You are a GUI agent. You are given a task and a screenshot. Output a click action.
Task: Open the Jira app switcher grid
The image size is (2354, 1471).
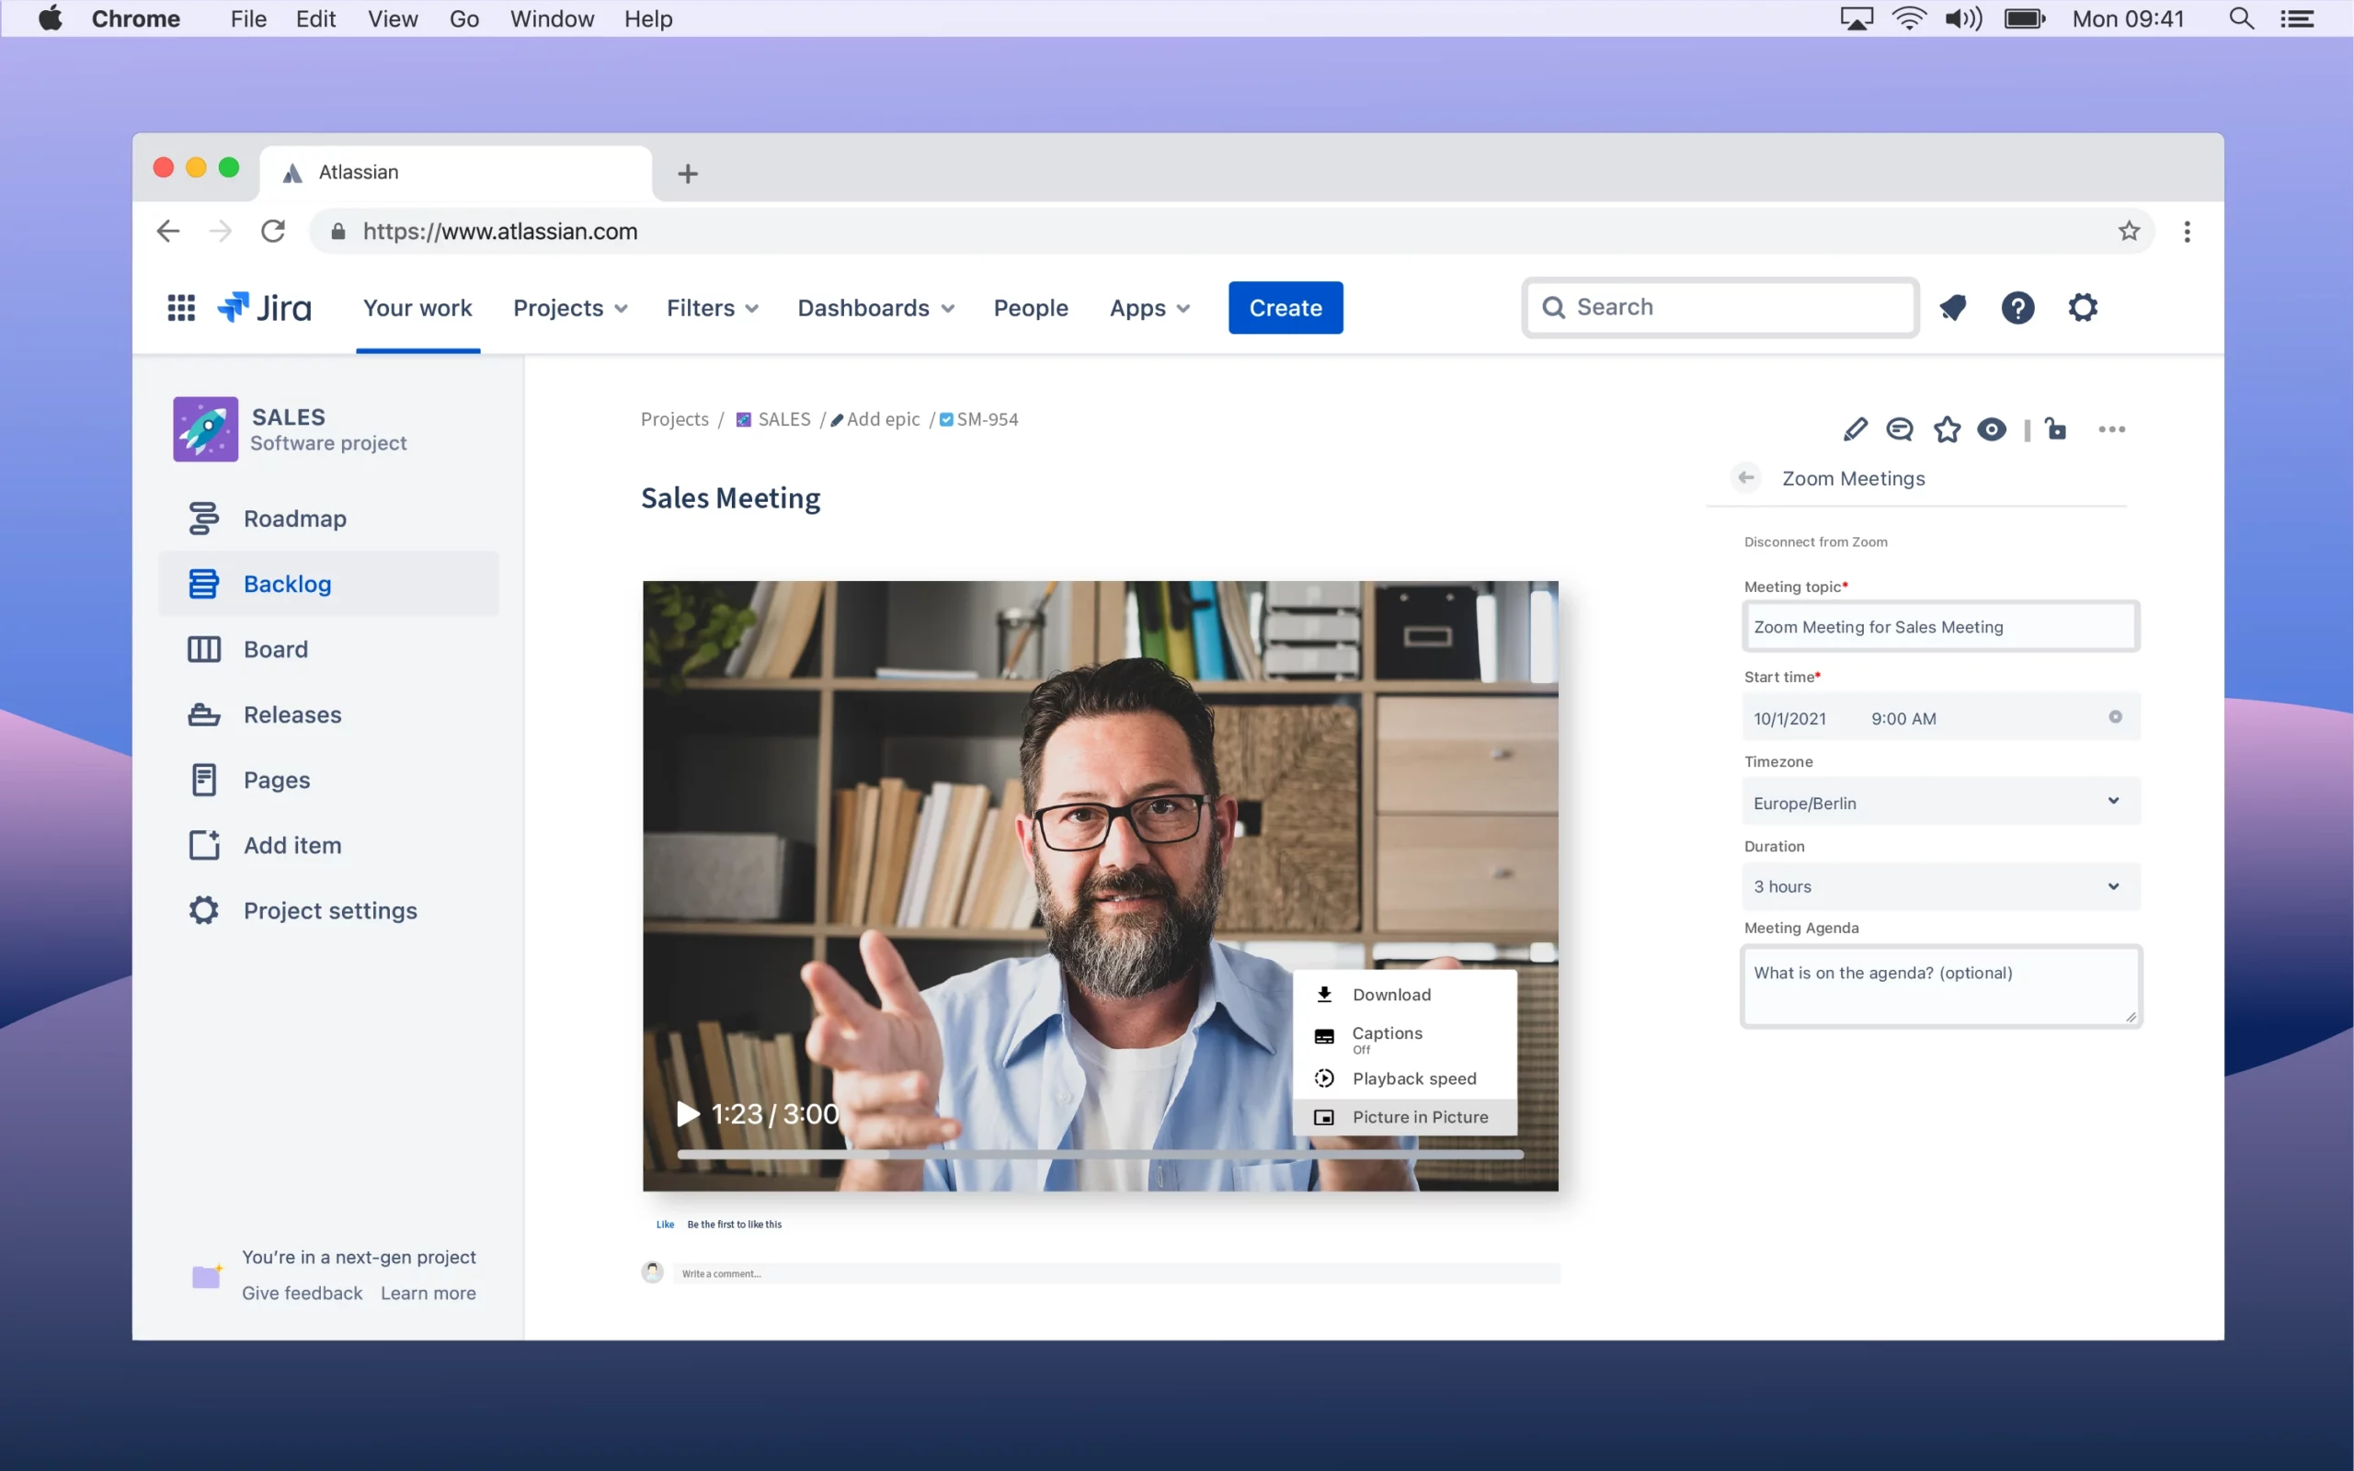pos(181,307)
